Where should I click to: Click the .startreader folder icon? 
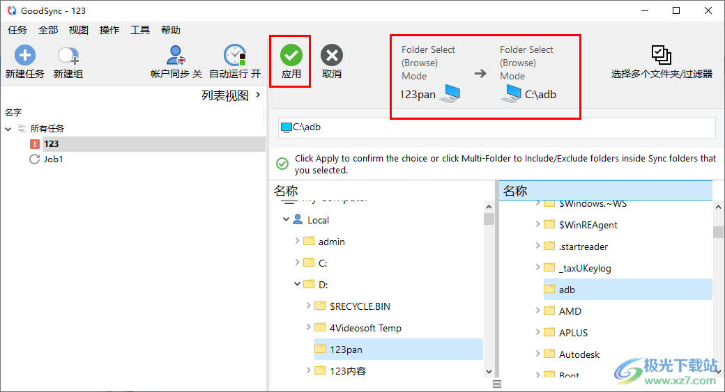[549, 246]
